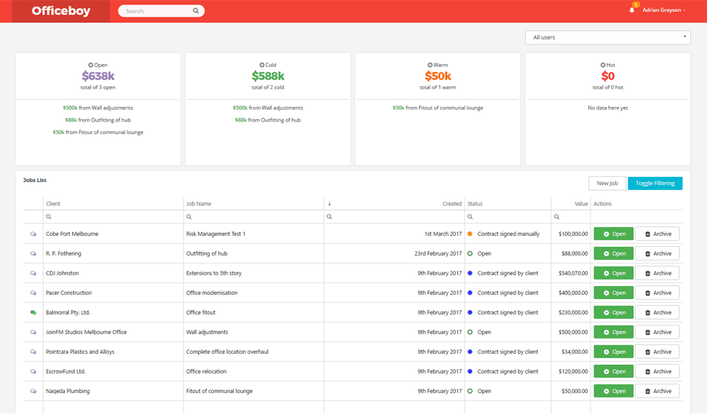This screenshot has width=707, height=415.
Task: Click the Value column filter field
Action: (x=571, y=217)
